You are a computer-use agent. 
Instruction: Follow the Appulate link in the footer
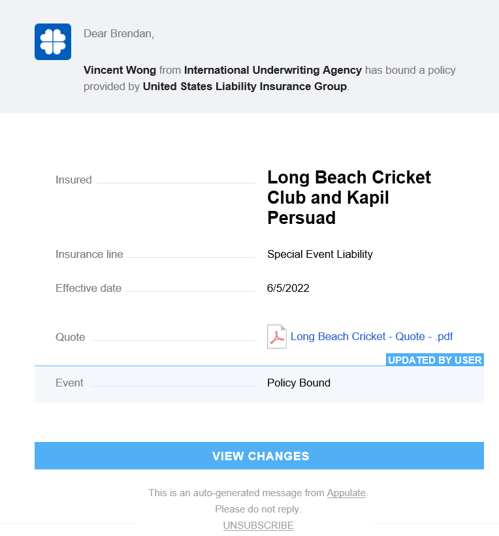pyautogui.click(x=346, y=493)
